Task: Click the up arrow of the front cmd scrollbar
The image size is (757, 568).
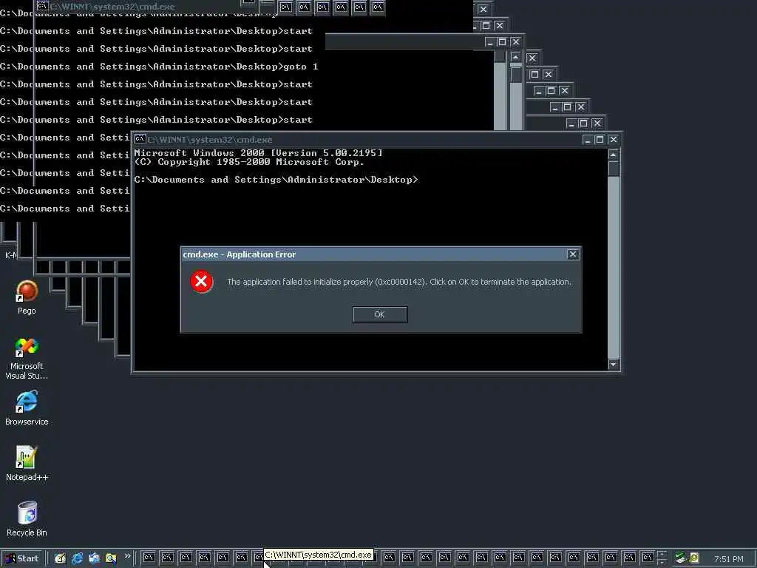Action: [613, 155]
